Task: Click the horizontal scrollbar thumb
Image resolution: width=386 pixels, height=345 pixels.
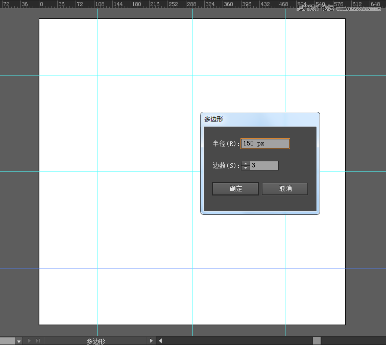Action: pyautogui.click(x=317, y=341)
